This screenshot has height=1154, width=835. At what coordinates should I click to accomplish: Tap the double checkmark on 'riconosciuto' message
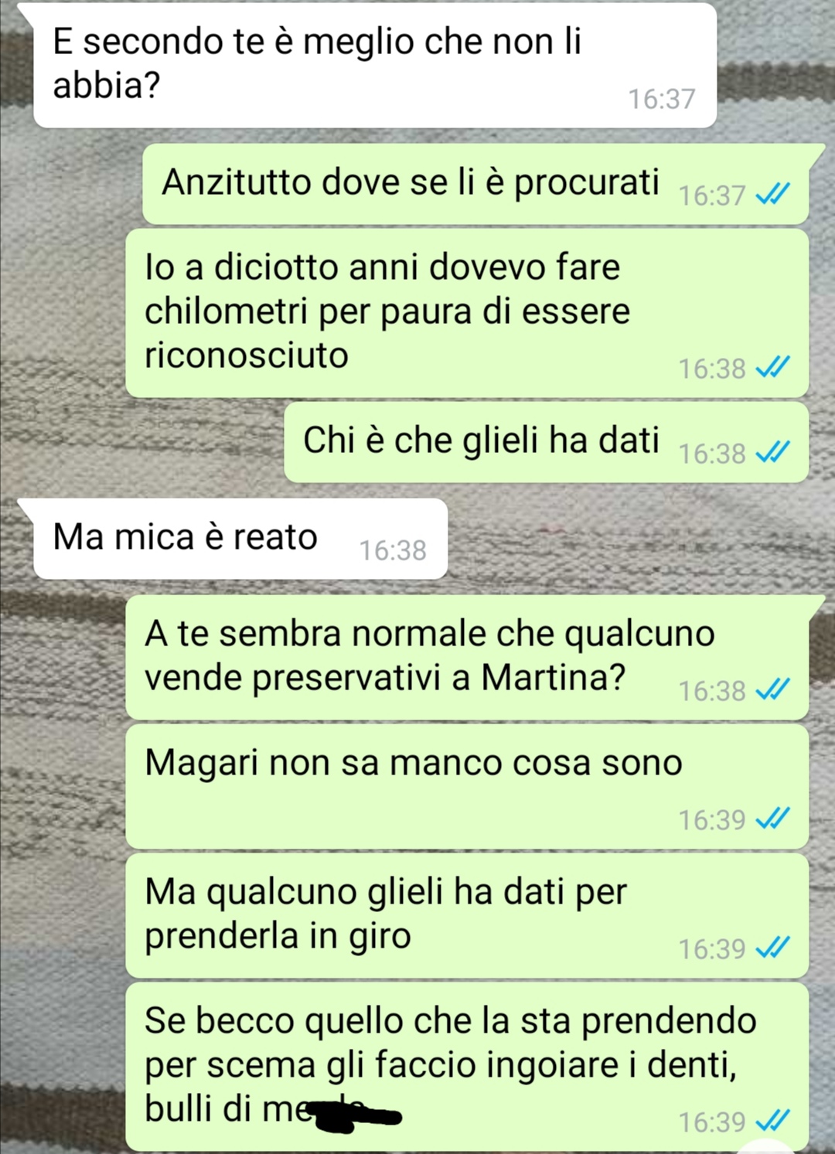772,368
